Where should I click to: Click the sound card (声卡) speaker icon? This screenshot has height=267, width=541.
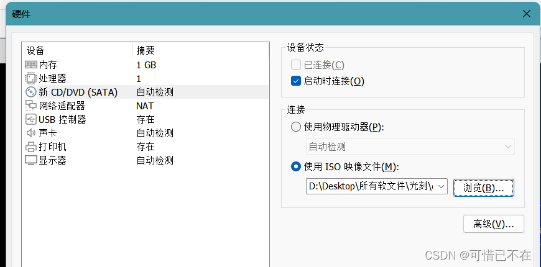click(30, 133)
